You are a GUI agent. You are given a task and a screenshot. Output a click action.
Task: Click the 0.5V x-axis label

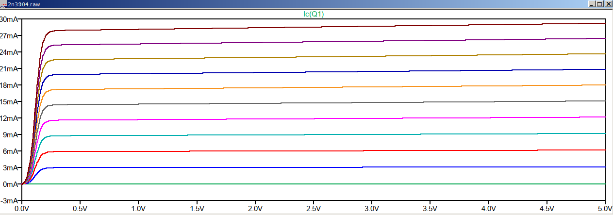pyautogui.click(x=80, y=209)
